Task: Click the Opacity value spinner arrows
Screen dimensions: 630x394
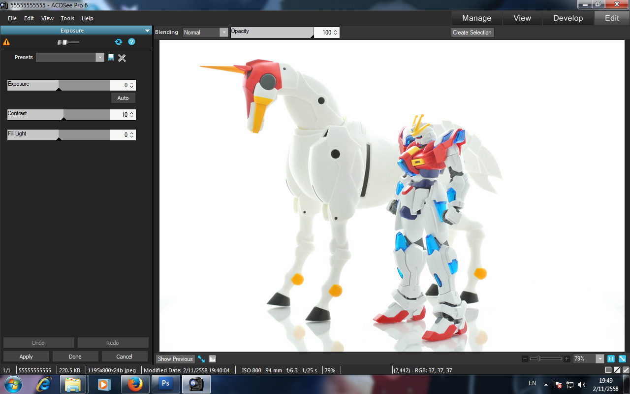Action: click(336, 33)
